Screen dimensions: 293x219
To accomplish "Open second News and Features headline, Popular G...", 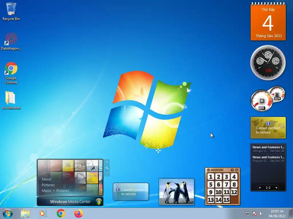I will point(268,159).
